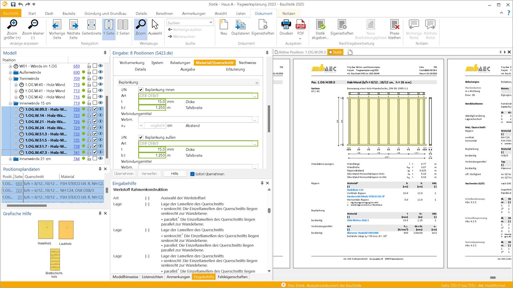Export via the PDF icon
The height and width of the screenshot is (288, 513).
tap(300, 25)
